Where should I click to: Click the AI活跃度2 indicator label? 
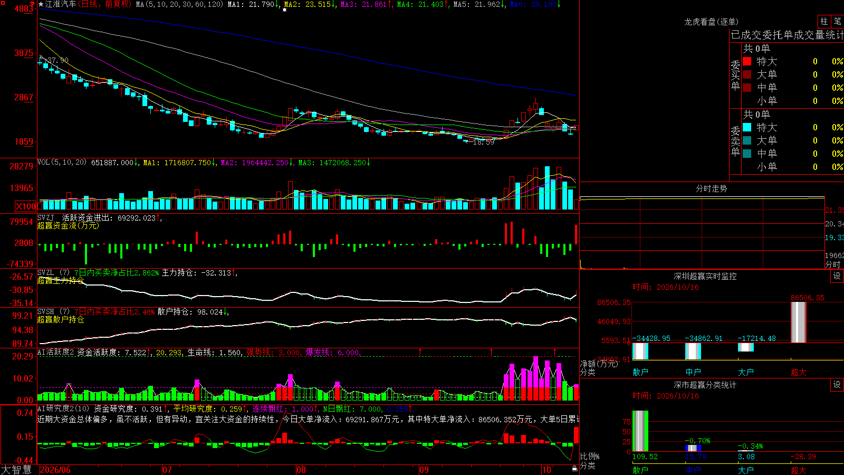pyautogui.click(x=56, y=352)
